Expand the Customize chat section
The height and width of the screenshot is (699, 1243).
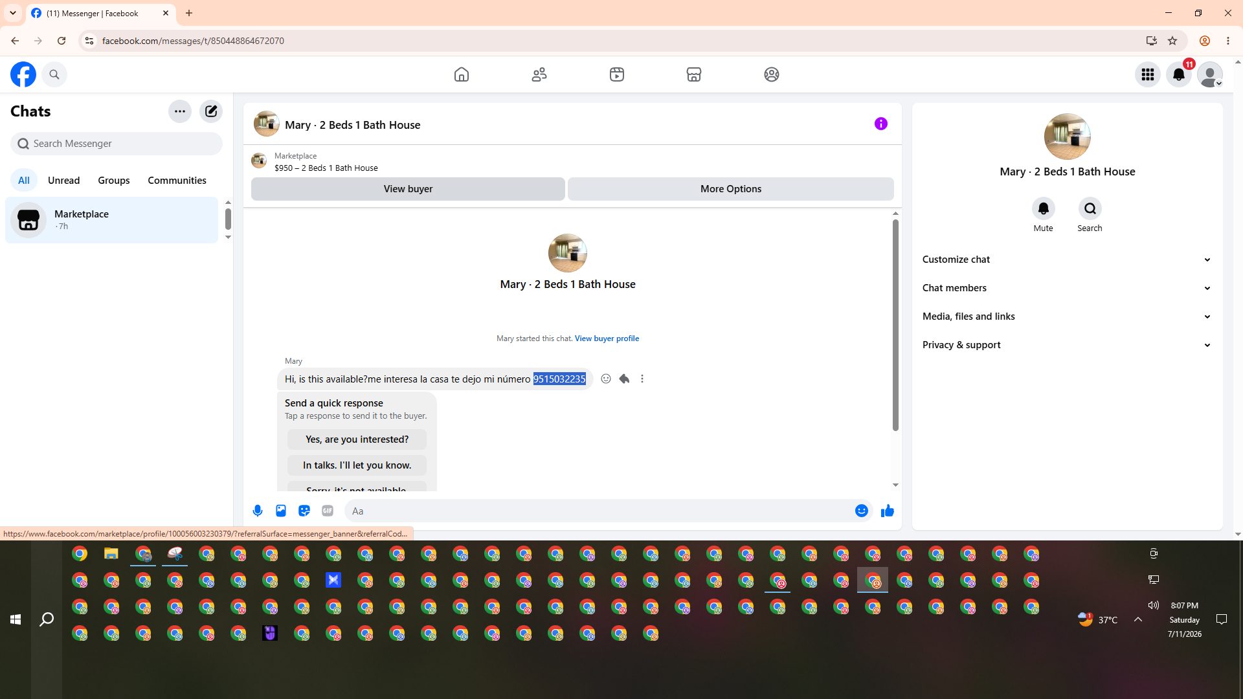pos(1067,260)
